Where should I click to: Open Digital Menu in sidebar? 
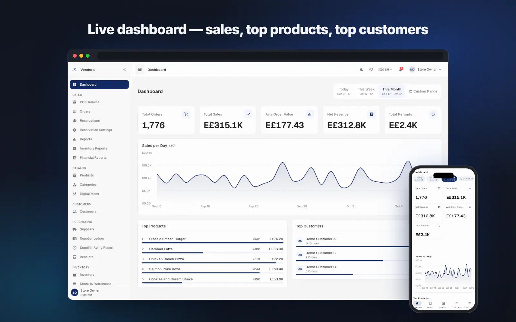(x=99, y=194)
